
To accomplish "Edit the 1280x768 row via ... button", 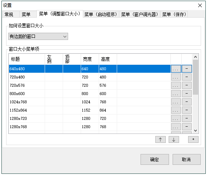I will coord(176,127).
